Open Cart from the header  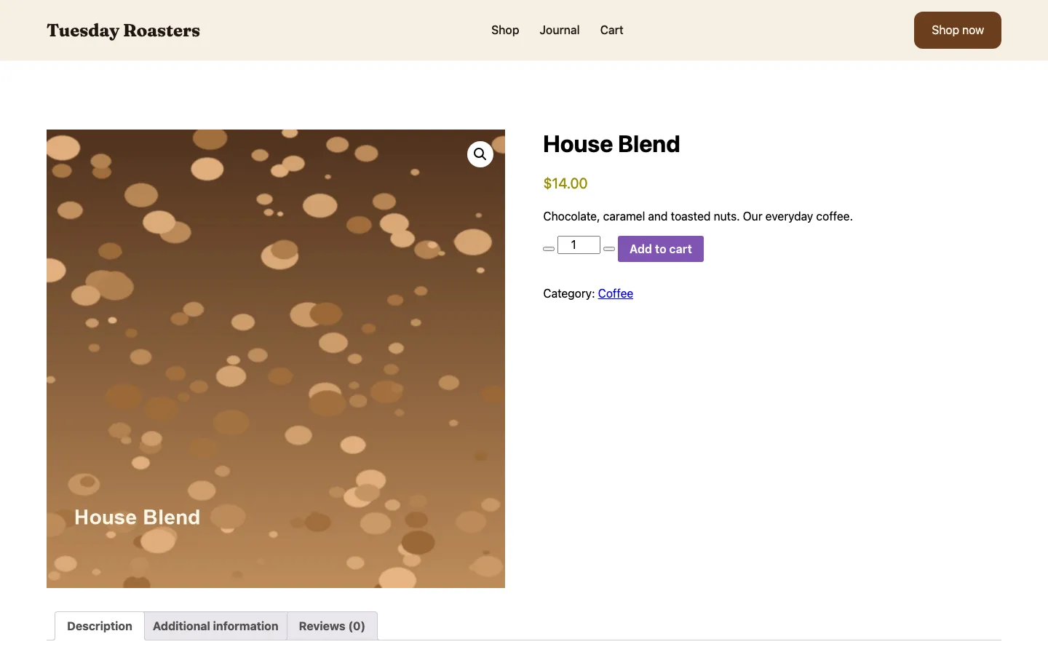coord(611,30)
